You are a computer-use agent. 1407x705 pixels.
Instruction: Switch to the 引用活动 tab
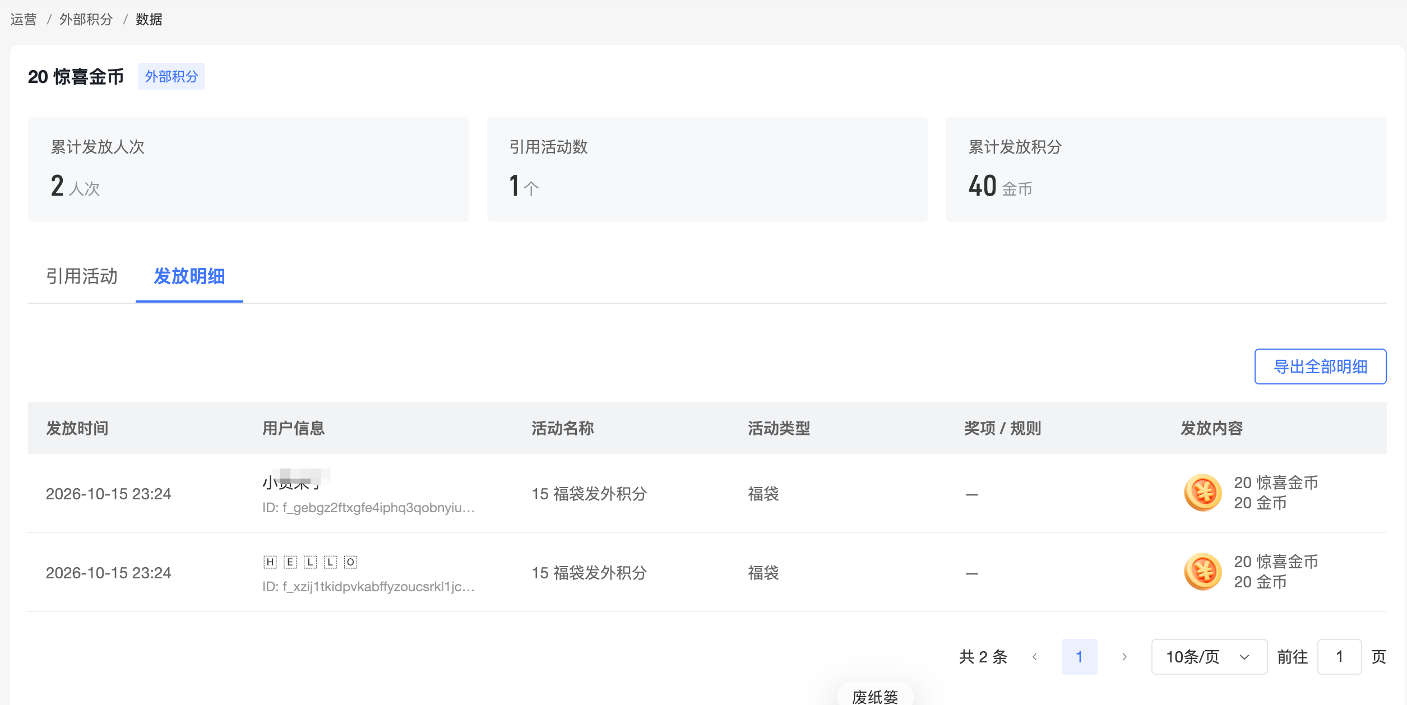[x=82, y=276]
